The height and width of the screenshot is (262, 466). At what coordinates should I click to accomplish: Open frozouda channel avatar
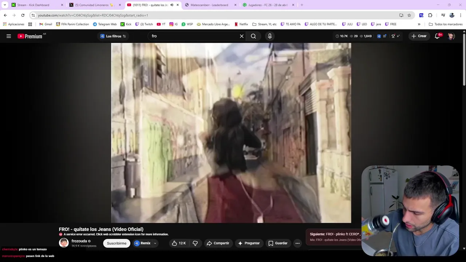tap(64, 243)
